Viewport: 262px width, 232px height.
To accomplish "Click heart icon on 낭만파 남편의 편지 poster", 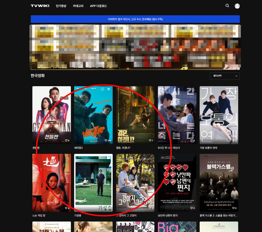I will [x=192, y=208].
